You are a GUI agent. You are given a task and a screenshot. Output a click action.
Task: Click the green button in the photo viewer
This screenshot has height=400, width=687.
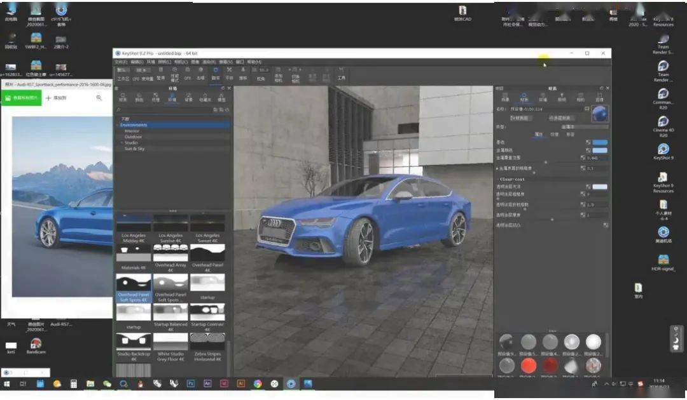[21, 98]
